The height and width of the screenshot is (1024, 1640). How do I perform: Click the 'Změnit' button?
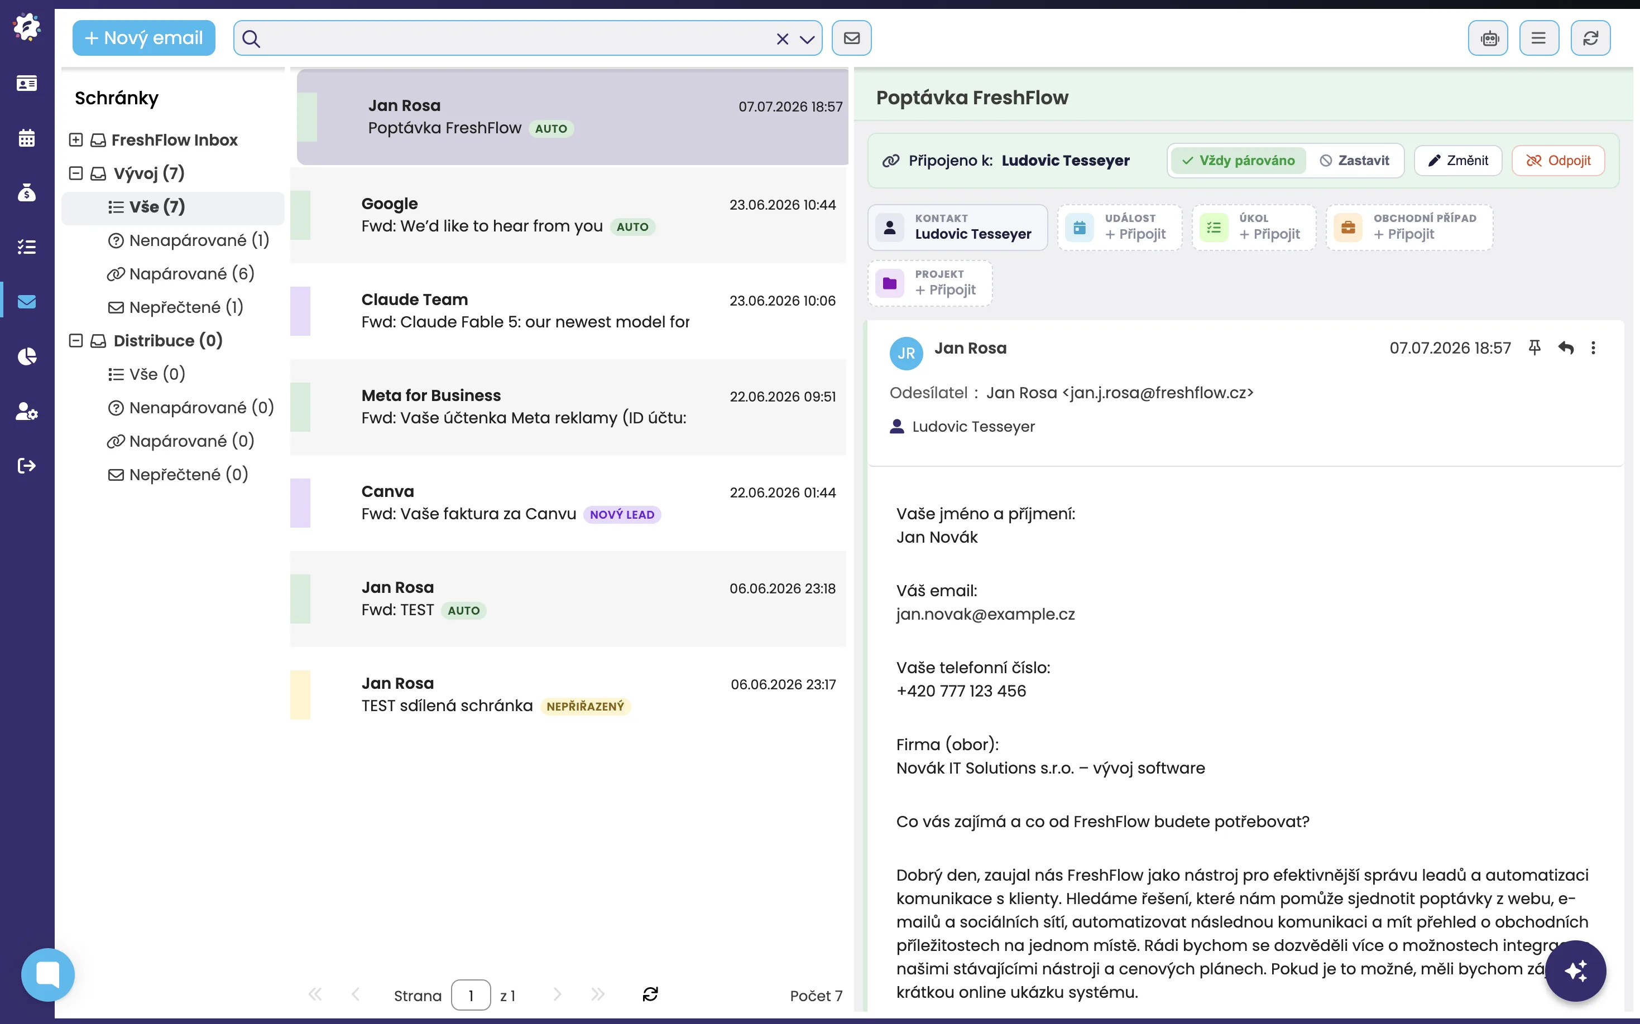coord(1457,161)
